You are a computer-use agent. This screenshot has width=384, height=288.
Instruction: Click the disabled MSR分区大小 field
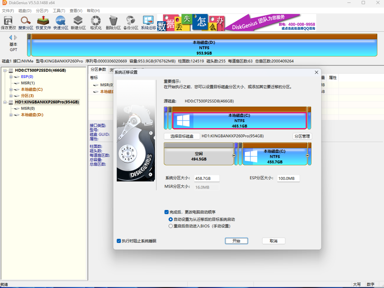click(x=207, y=187)
